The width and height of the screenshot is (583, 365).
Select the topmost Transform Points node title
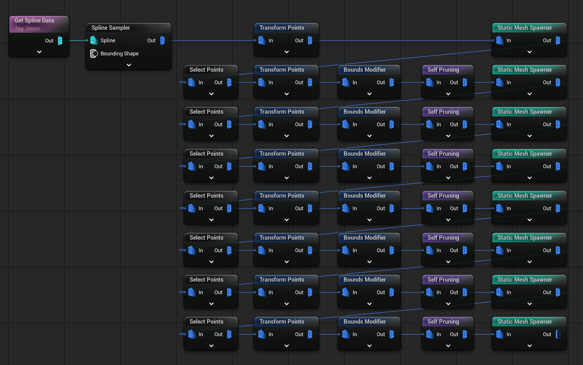tap(282, 28)
